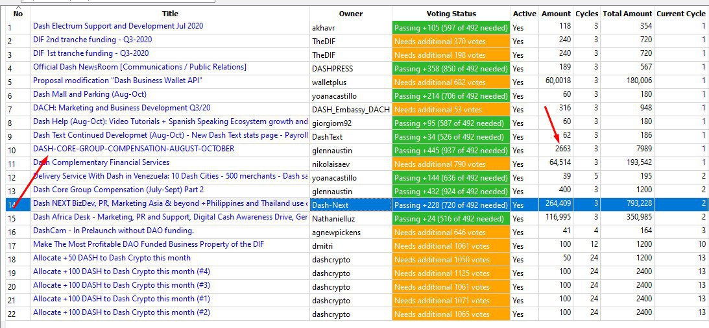The width and height of the screenshot is (709, 328).
Task: Open Allocate +100 DASH to Dash Crypto (#3)
Action: [122, 285]
